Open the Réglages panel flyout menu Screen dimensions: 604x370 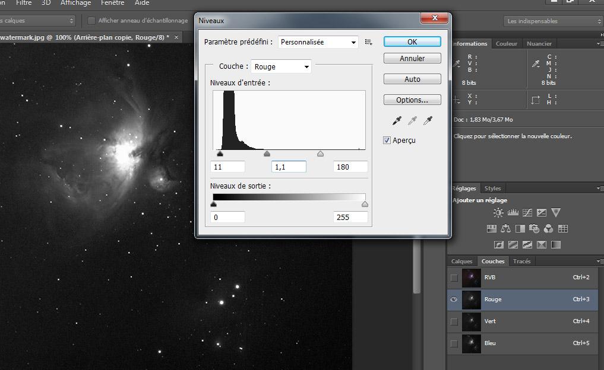(x=600, y=188)
